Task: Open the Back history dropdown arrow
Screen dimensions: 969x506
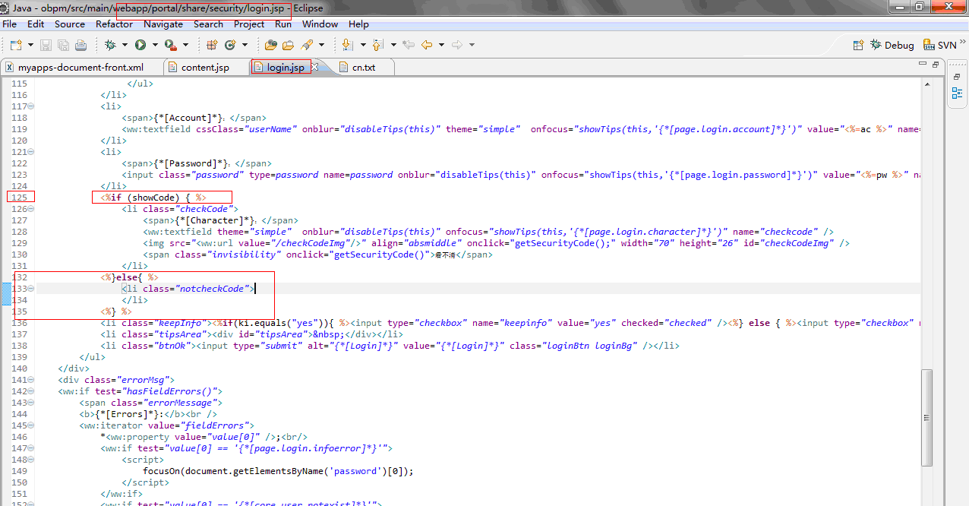Action: pos(440,45)
